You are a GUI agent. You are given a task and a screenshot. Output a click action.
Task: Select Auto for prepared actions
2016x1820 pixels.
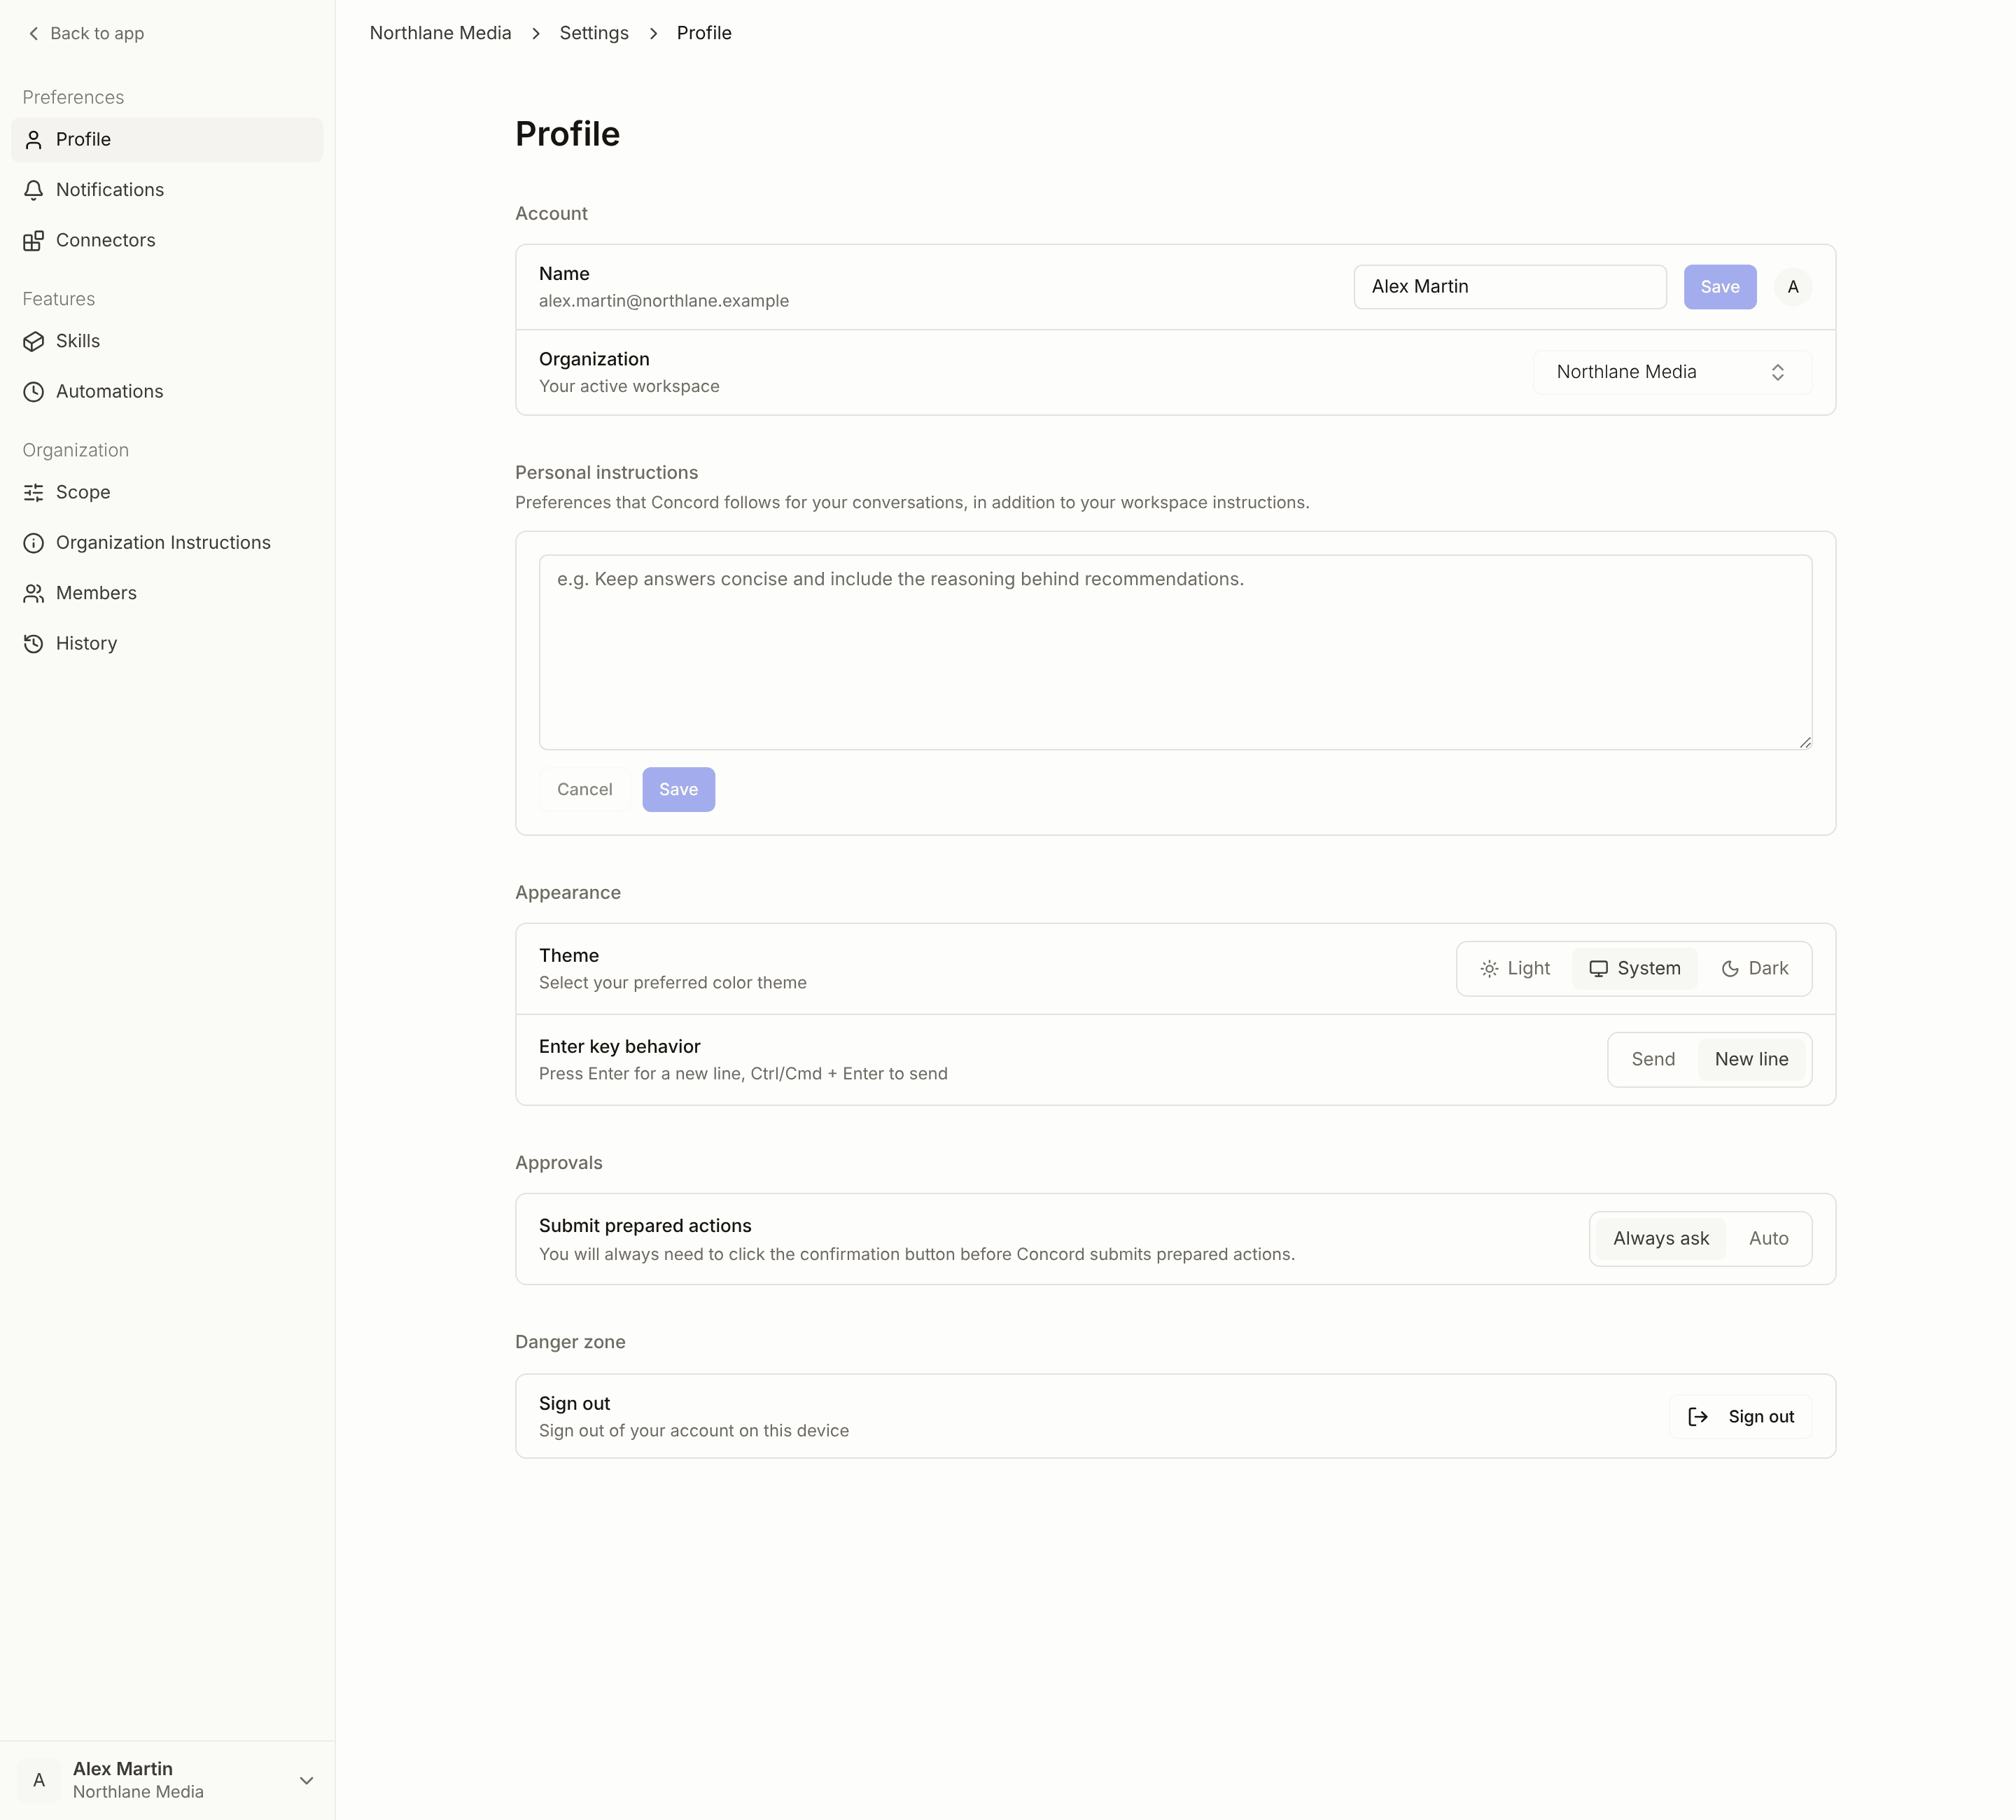point(1769,1239)
